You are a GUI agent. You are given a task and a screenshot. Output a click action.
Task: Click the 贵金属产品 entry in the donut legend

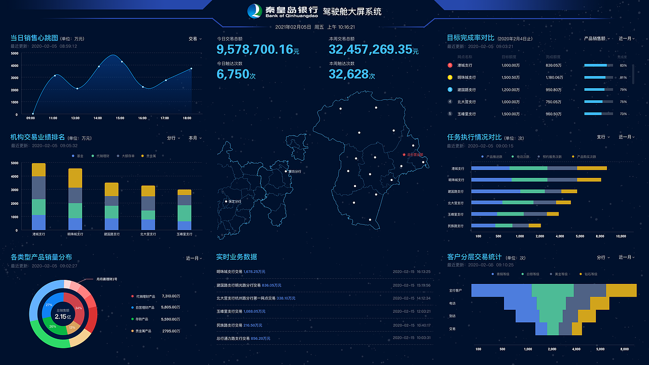click(155, 331)
